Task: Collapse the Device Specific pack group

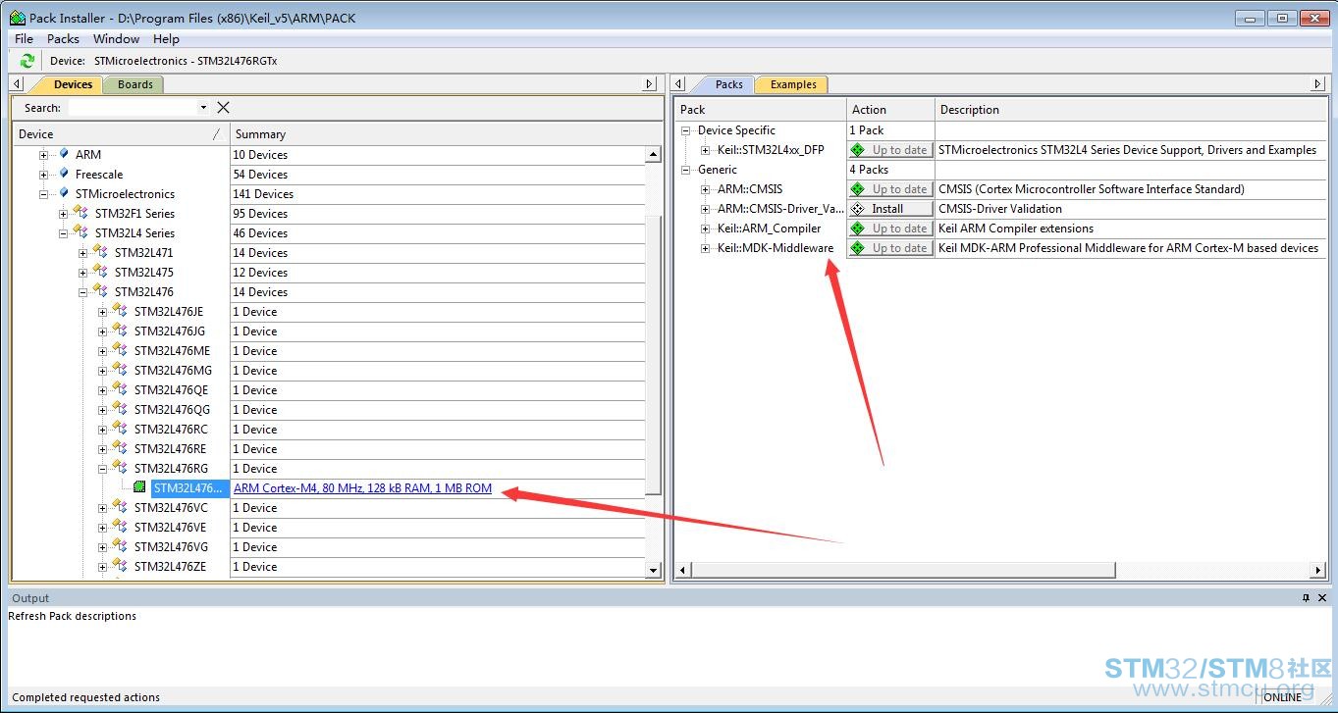Action: pos(686,130)
